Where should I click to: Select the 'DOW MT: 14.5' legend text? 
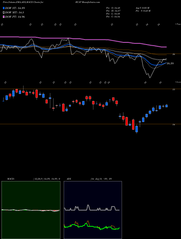(x=14, y=13)
